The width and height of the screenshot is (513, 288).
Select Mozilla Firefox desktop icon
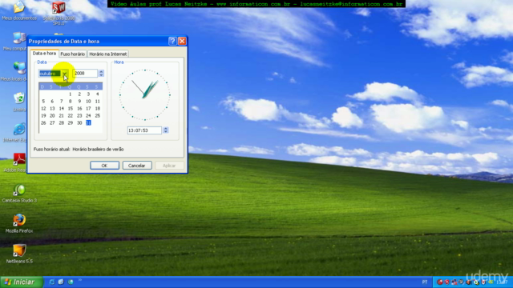pyautogui.click(x=19, y=223)
